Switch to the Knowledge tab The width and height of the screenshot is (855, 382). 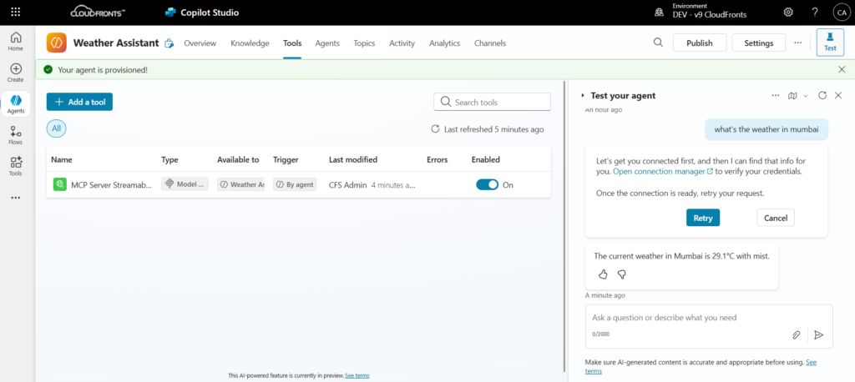click(250, 43)
